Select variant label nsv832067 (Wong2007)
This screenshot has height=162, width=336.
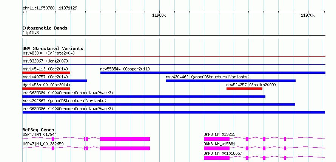[45, 61]
